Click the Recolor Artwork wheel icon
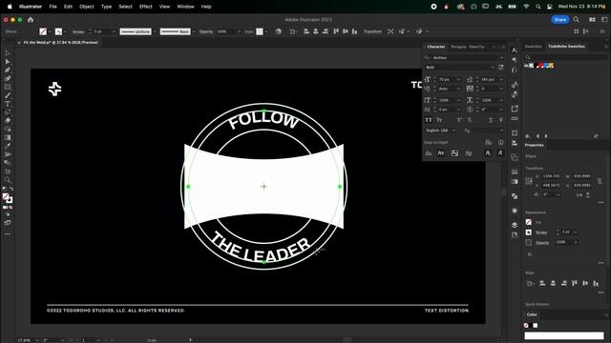The height and width of the screenshot is (343, 611). coord(278,31)
